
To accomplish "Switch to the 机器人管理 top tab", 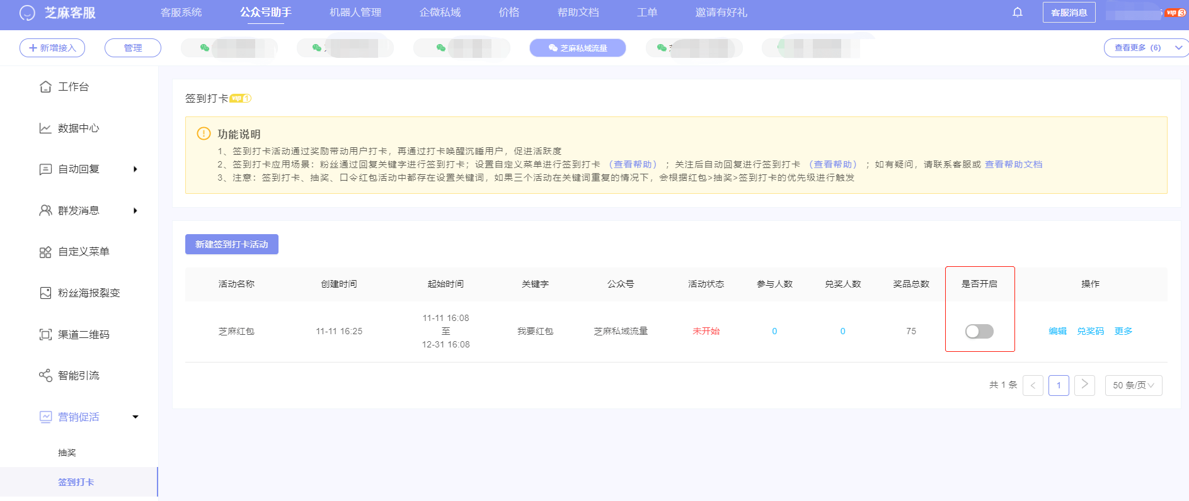I will coord(355,13).
